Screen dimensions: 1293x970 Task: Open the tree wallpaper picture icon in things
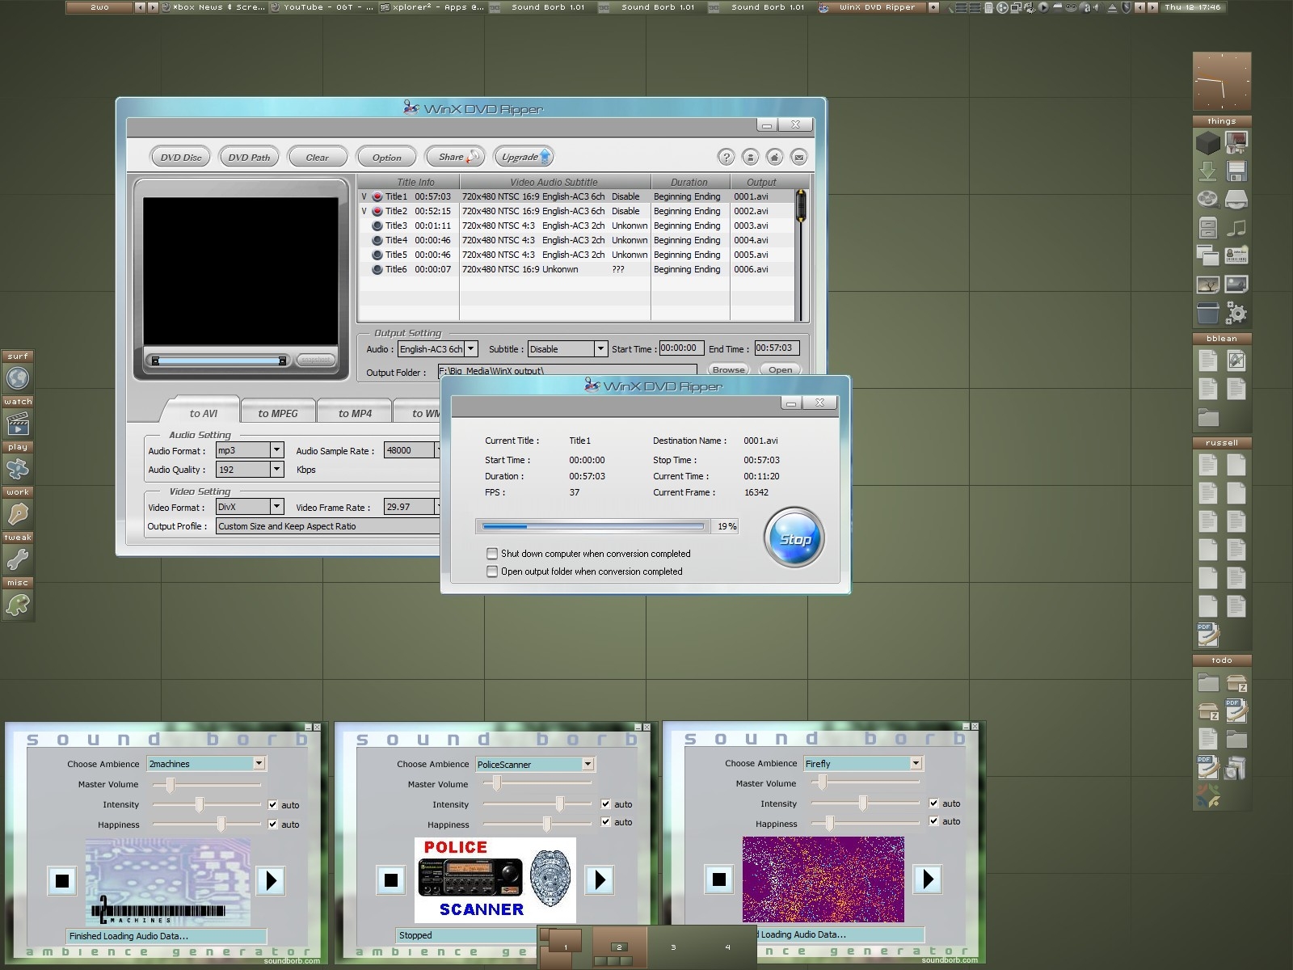[1208, 285]
